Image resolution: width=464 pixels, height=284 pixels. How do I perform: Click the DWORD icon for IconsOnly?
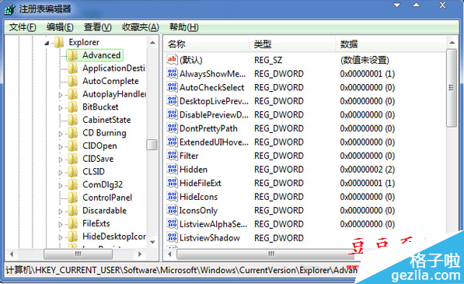(x=172, y=209)
